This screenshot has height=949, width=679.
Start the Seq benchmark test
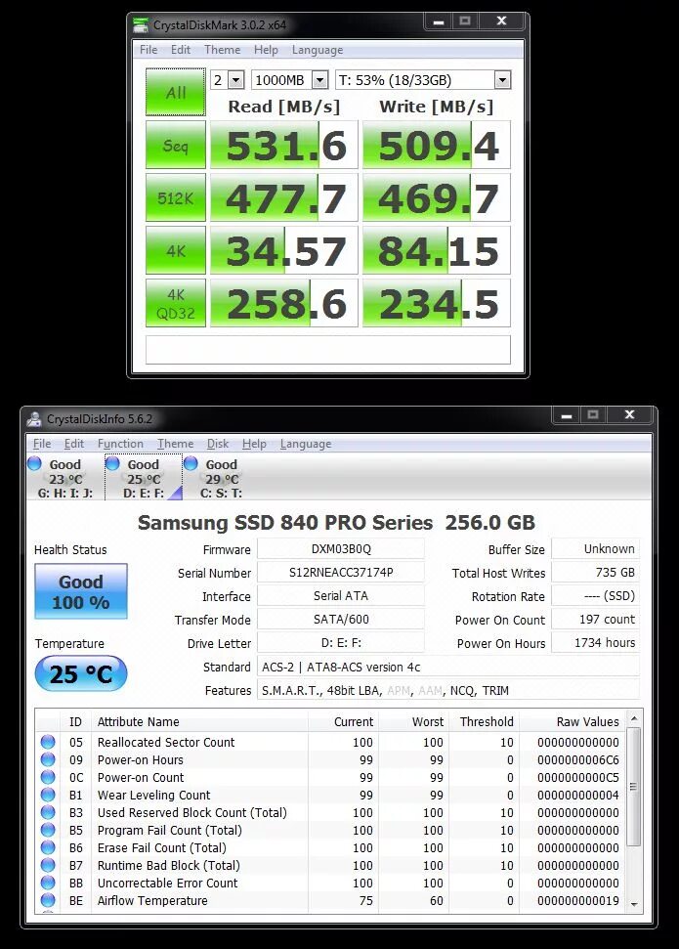pyautogui.click(x=176, y=145)
